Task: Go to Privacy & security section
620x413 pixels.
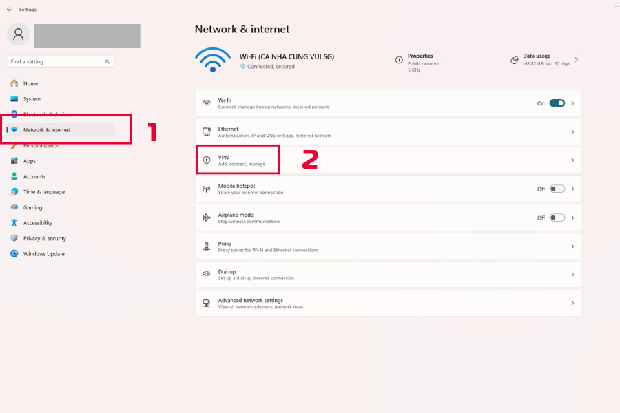Action: click(44, 238)
